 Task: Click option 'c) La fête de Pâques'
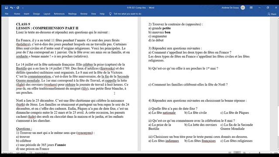(235, 113)
